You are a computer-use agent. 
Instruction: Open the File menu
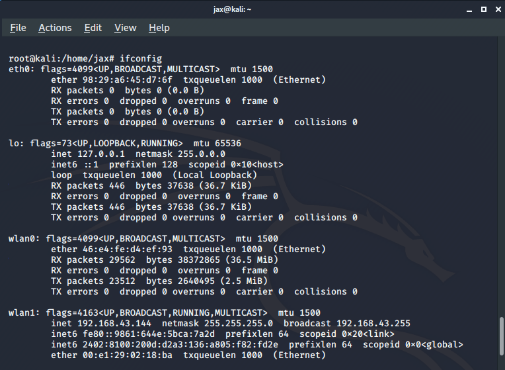(18, 28)
